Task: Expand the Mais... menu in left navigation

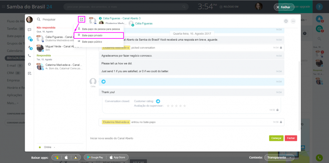Action: [x=13, y=103]
